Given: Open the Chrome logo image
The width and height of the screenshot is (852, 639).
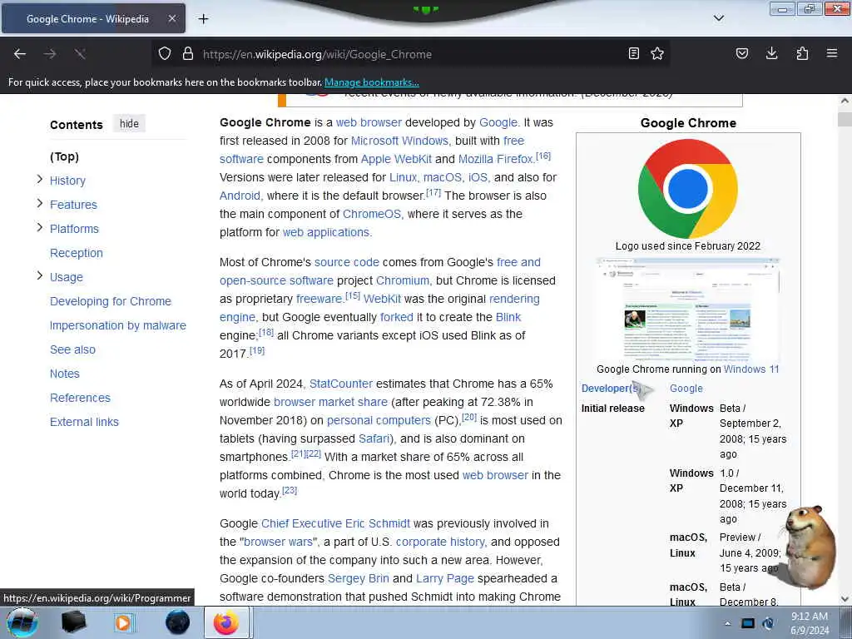Looking at the screenshot, I should click(x=688, y=189).
